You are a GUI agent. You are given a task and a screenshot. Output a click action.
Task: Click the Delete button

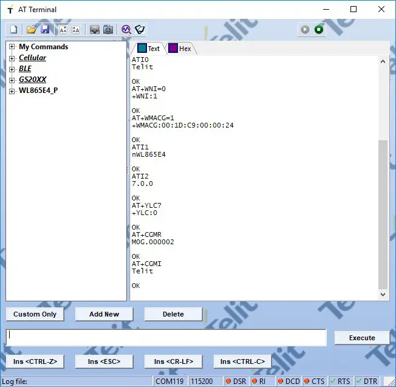pos(173,314)
